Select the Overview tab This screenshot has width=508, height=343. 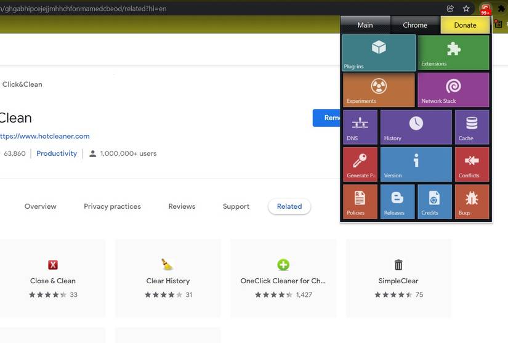pyautogui.click(x=41, y=206)
